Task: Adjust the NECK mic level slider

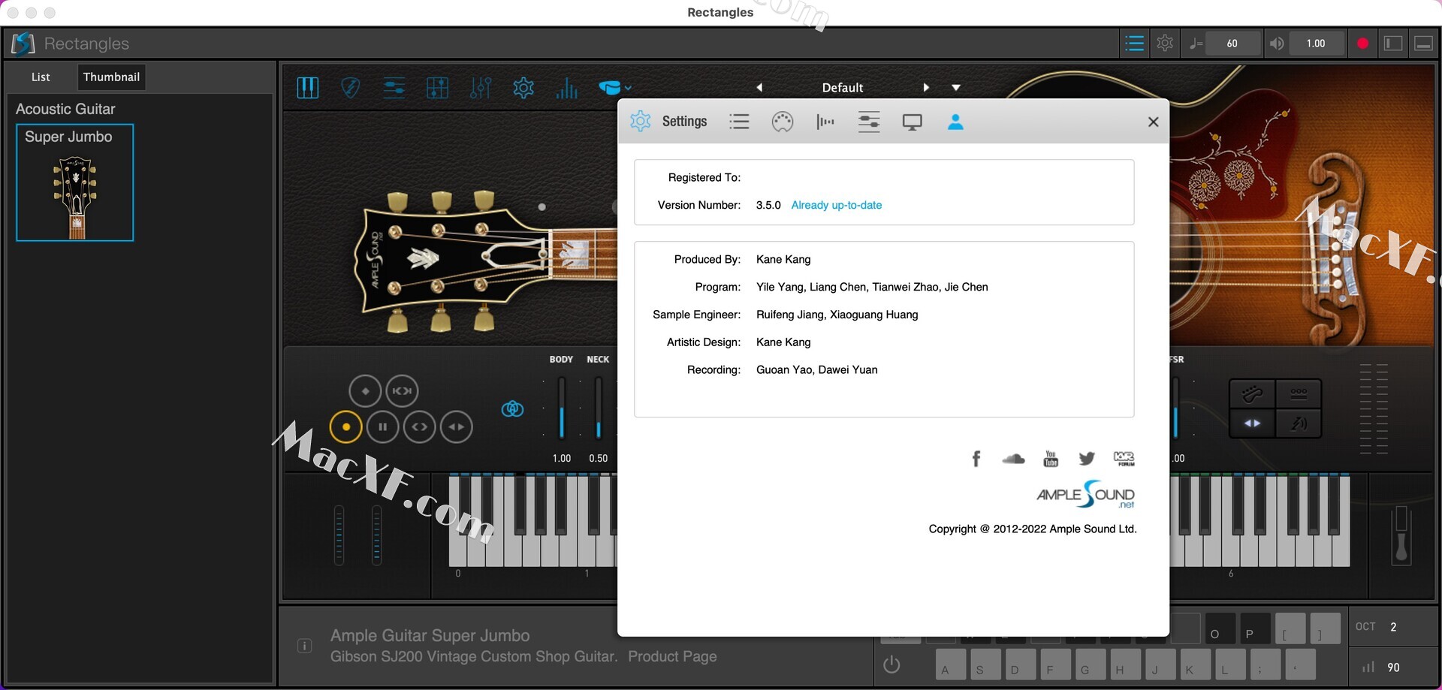Action: (598, 408)
